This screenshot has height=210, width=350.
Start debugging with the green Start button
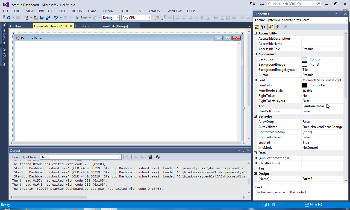pyautogui.click(x=82, y=18)
